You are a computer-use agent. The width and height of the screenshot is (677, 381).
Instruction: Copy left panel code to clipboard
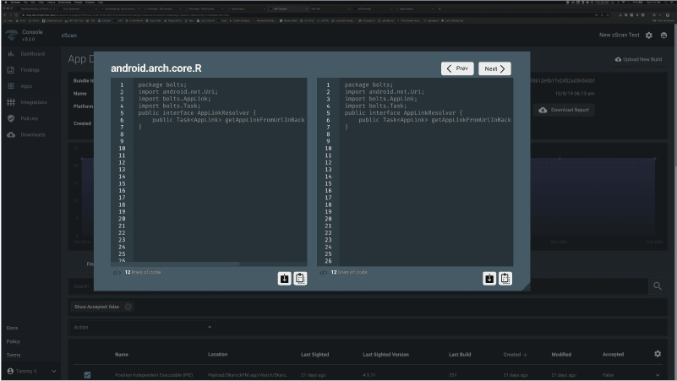[x=300, y=278]
